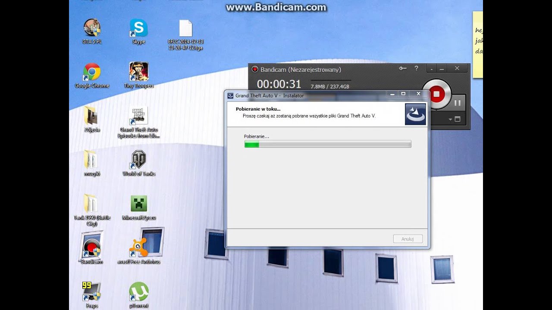Select the EFLC 2014 12 13 tga file
This screenshot has height=310, width=552.
[x=185, y=34]
